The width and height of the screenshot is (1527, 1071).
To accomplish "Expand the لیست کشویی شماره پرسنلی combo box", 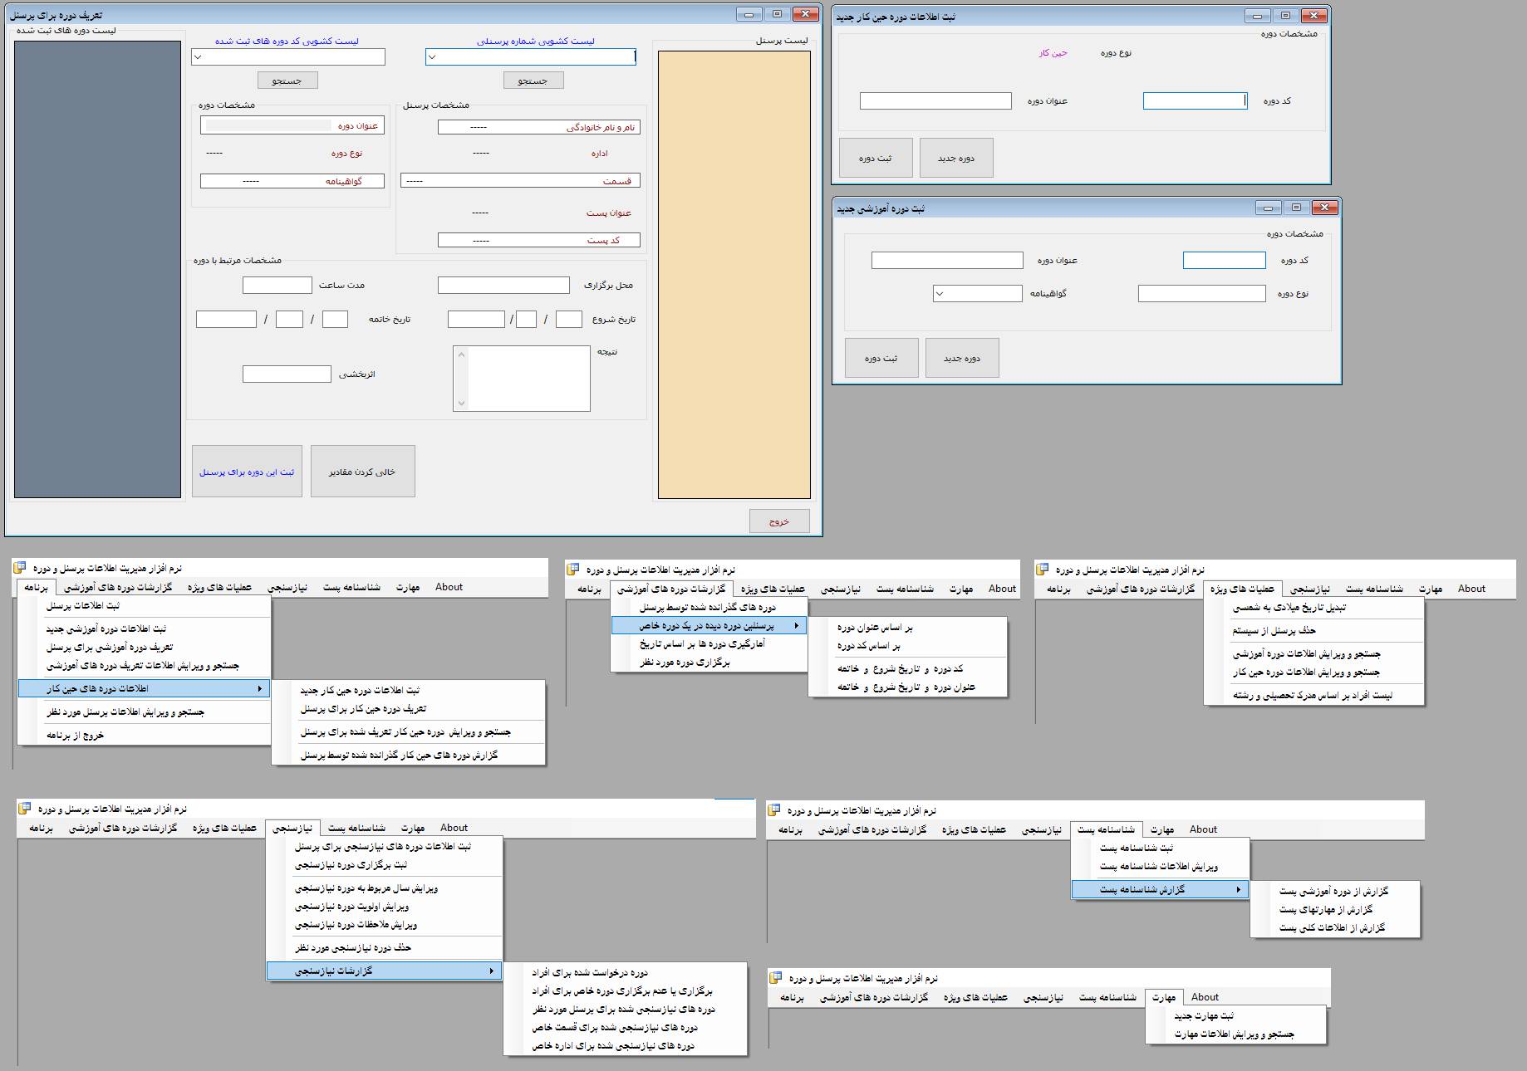I will [x=432, y=57].
